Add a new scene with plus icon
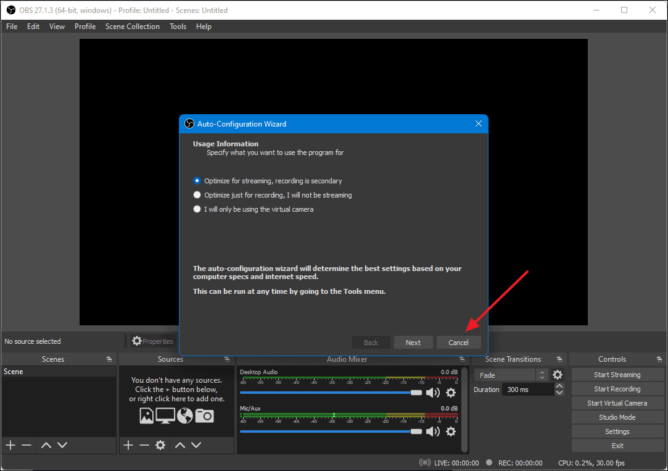 coord(10,445)
